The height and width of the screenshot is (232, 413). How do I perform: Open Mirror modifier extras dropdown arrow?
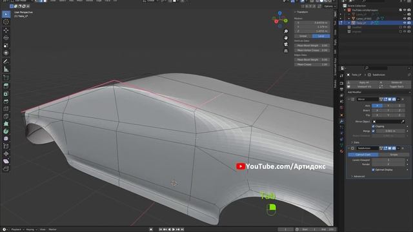click(x=398, y=99)
